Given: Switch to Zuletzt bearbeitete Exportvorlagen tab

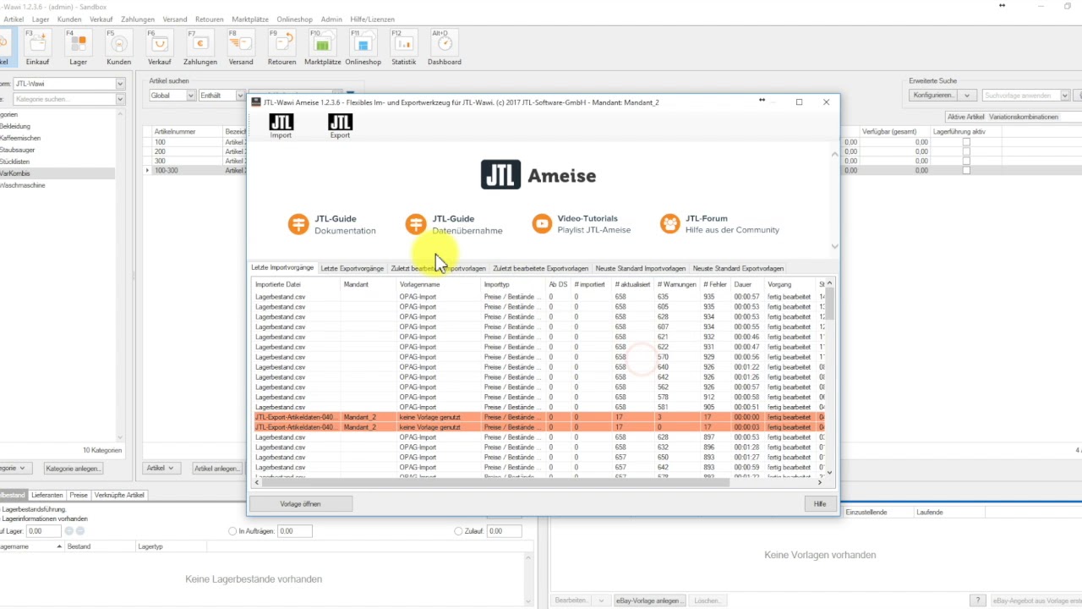Looking at the screenshot, I should click(x=540, y=268).
